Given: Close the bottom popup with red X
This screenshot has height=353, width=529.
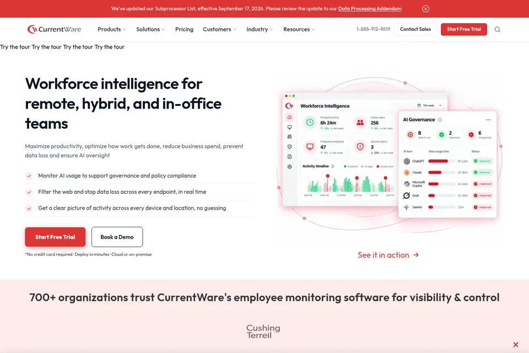Looking at the screenshot, I should pos(516,345).
